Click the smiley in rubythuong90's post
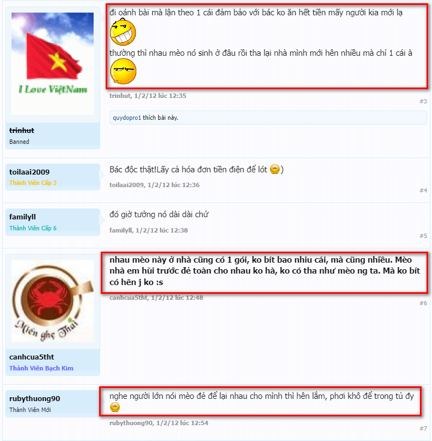432x441 pixels. (115, 407)
